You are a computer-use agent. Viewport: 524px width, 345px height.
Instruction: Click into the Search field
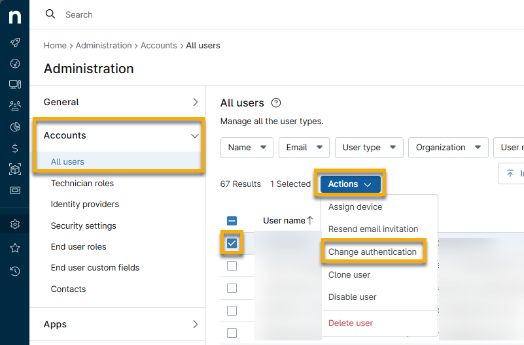(196, 14)
